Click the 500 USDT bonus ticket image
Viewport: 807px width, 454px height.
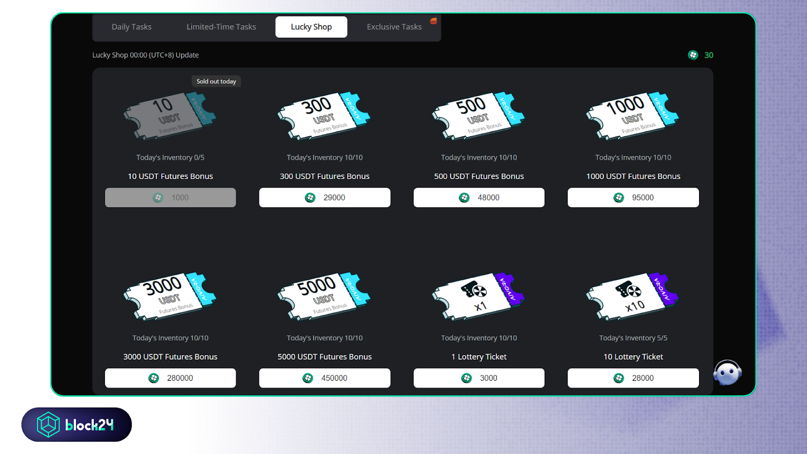click(479, 116)
